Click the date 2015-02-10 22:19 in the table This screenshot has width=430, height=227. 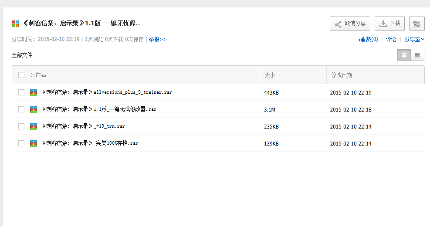(x=351, y=93)
